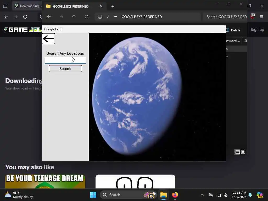Open the address bar ellipsis overflow

coord(115,16)
